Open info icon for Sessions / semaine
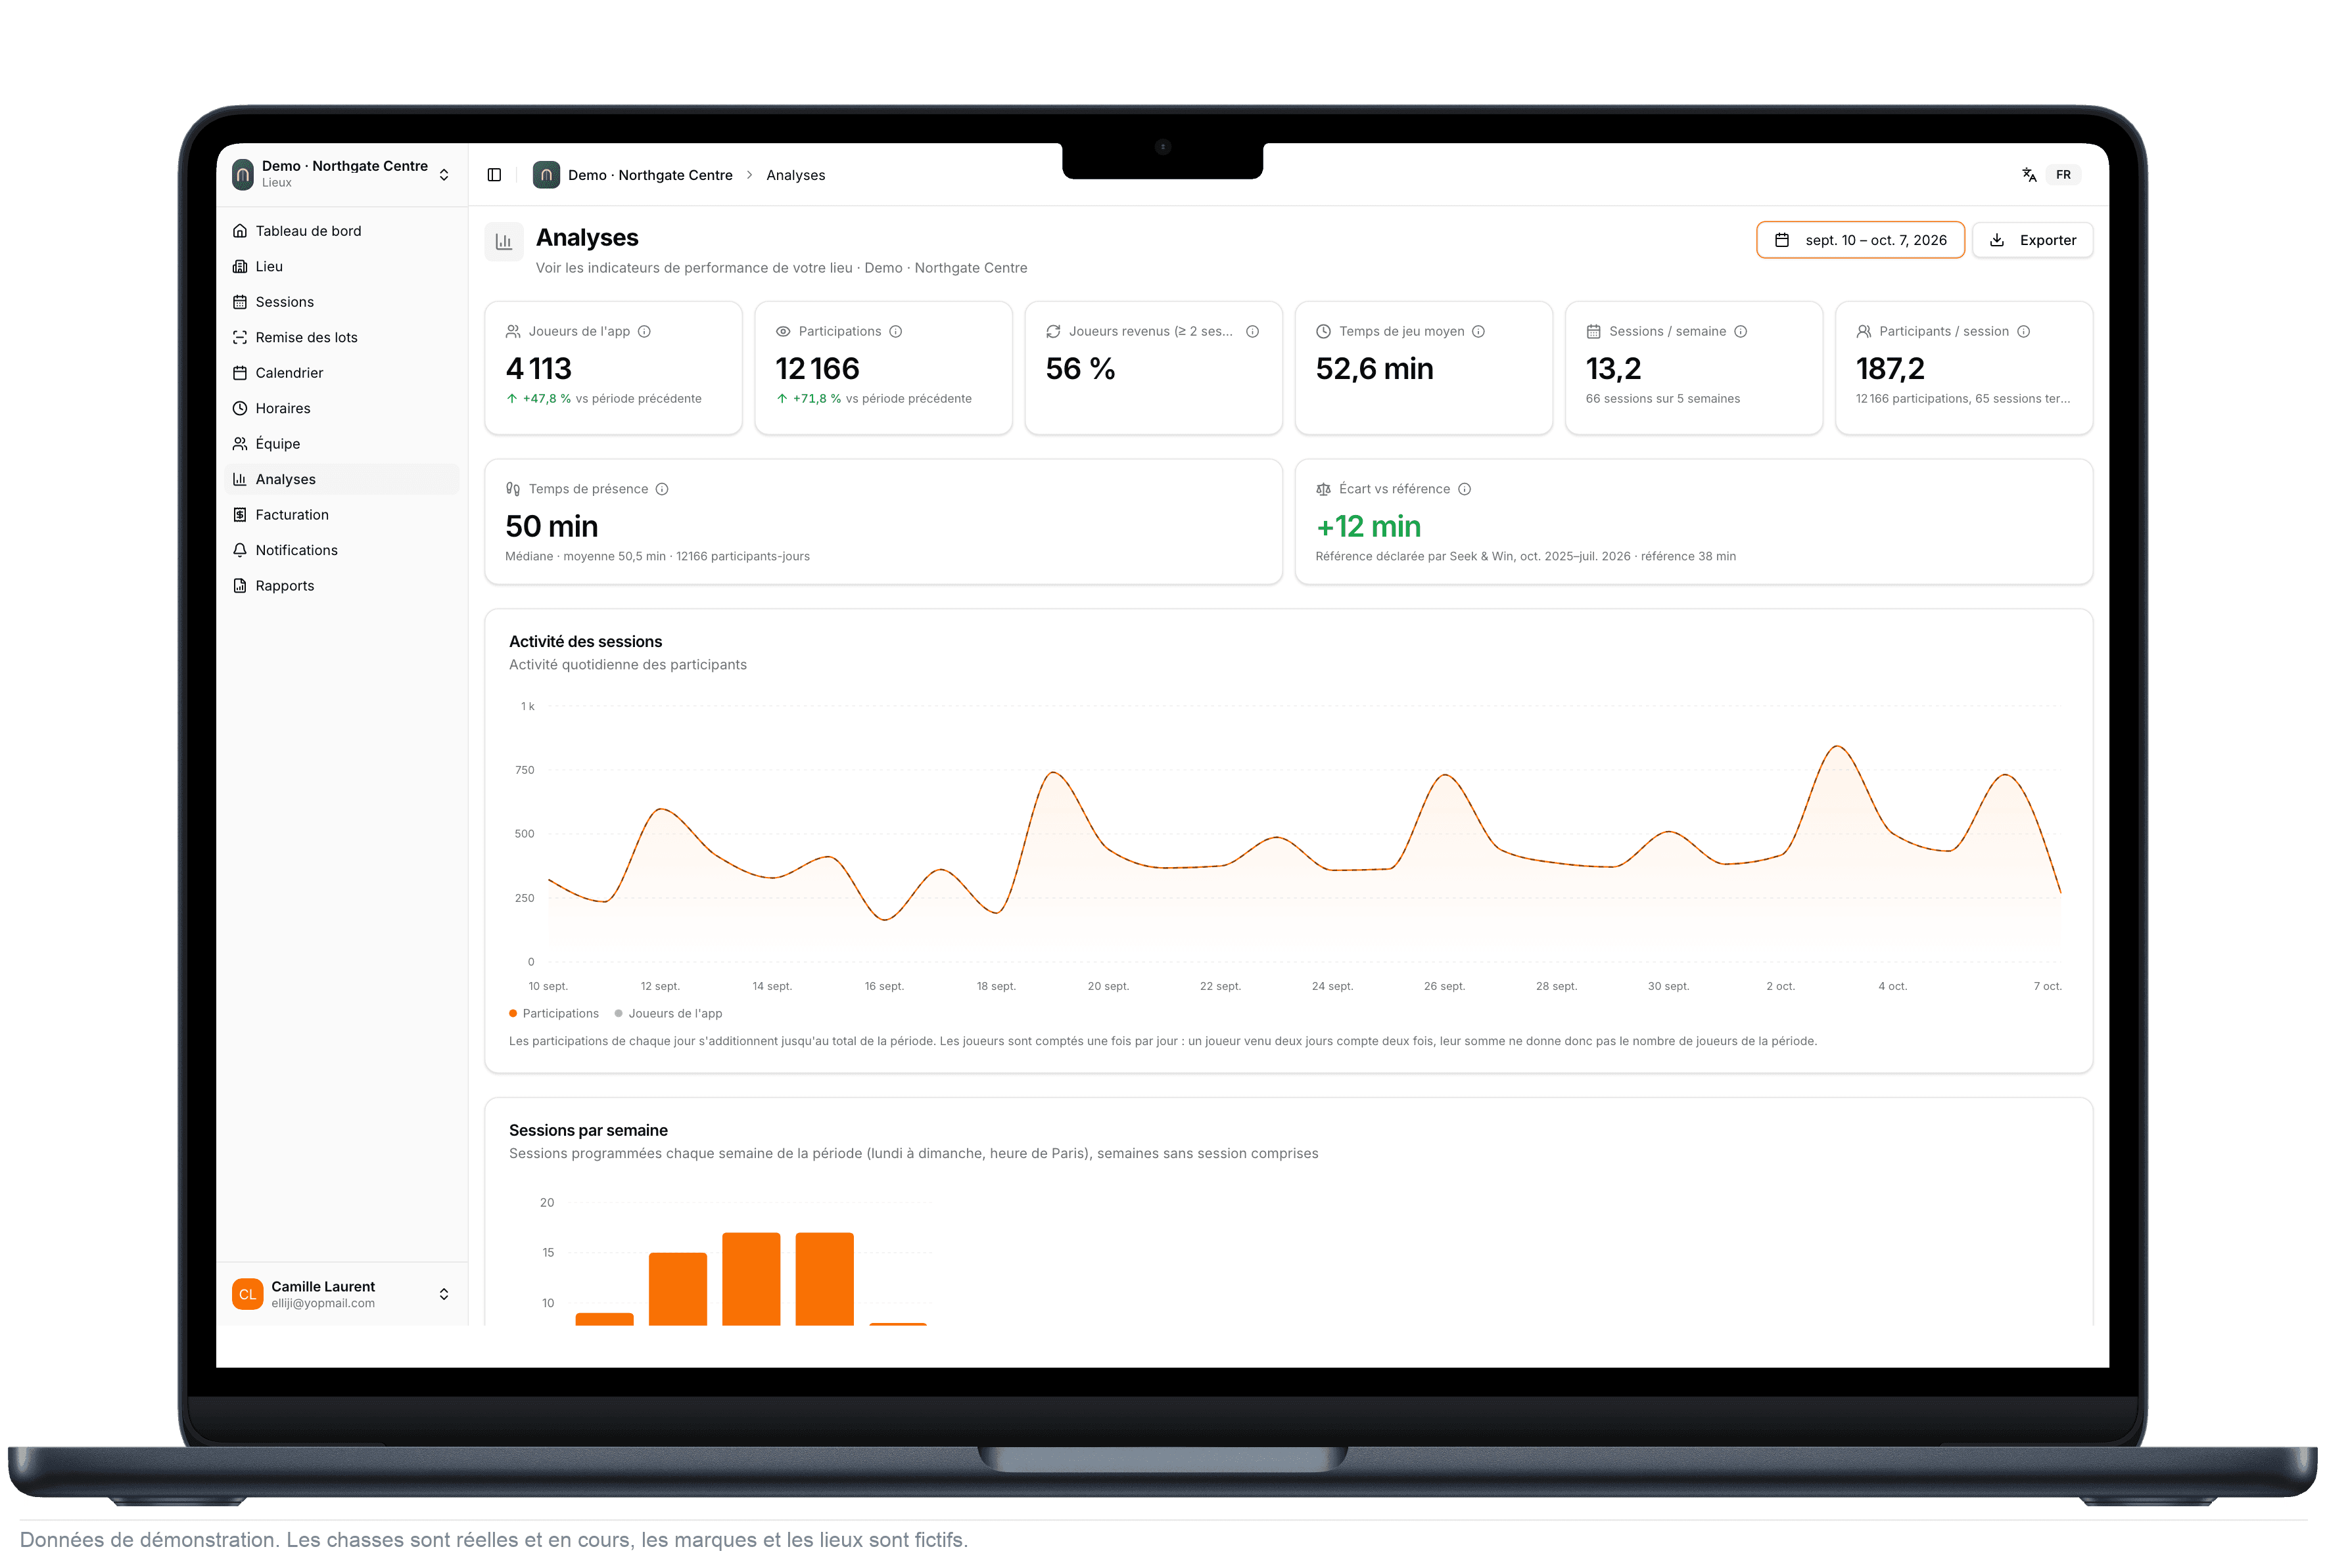2327x1568 pixels. [1740, 332]
